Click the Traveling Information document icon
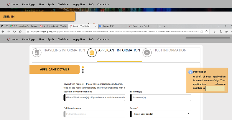232x120 pixels. tap(37, 52)
